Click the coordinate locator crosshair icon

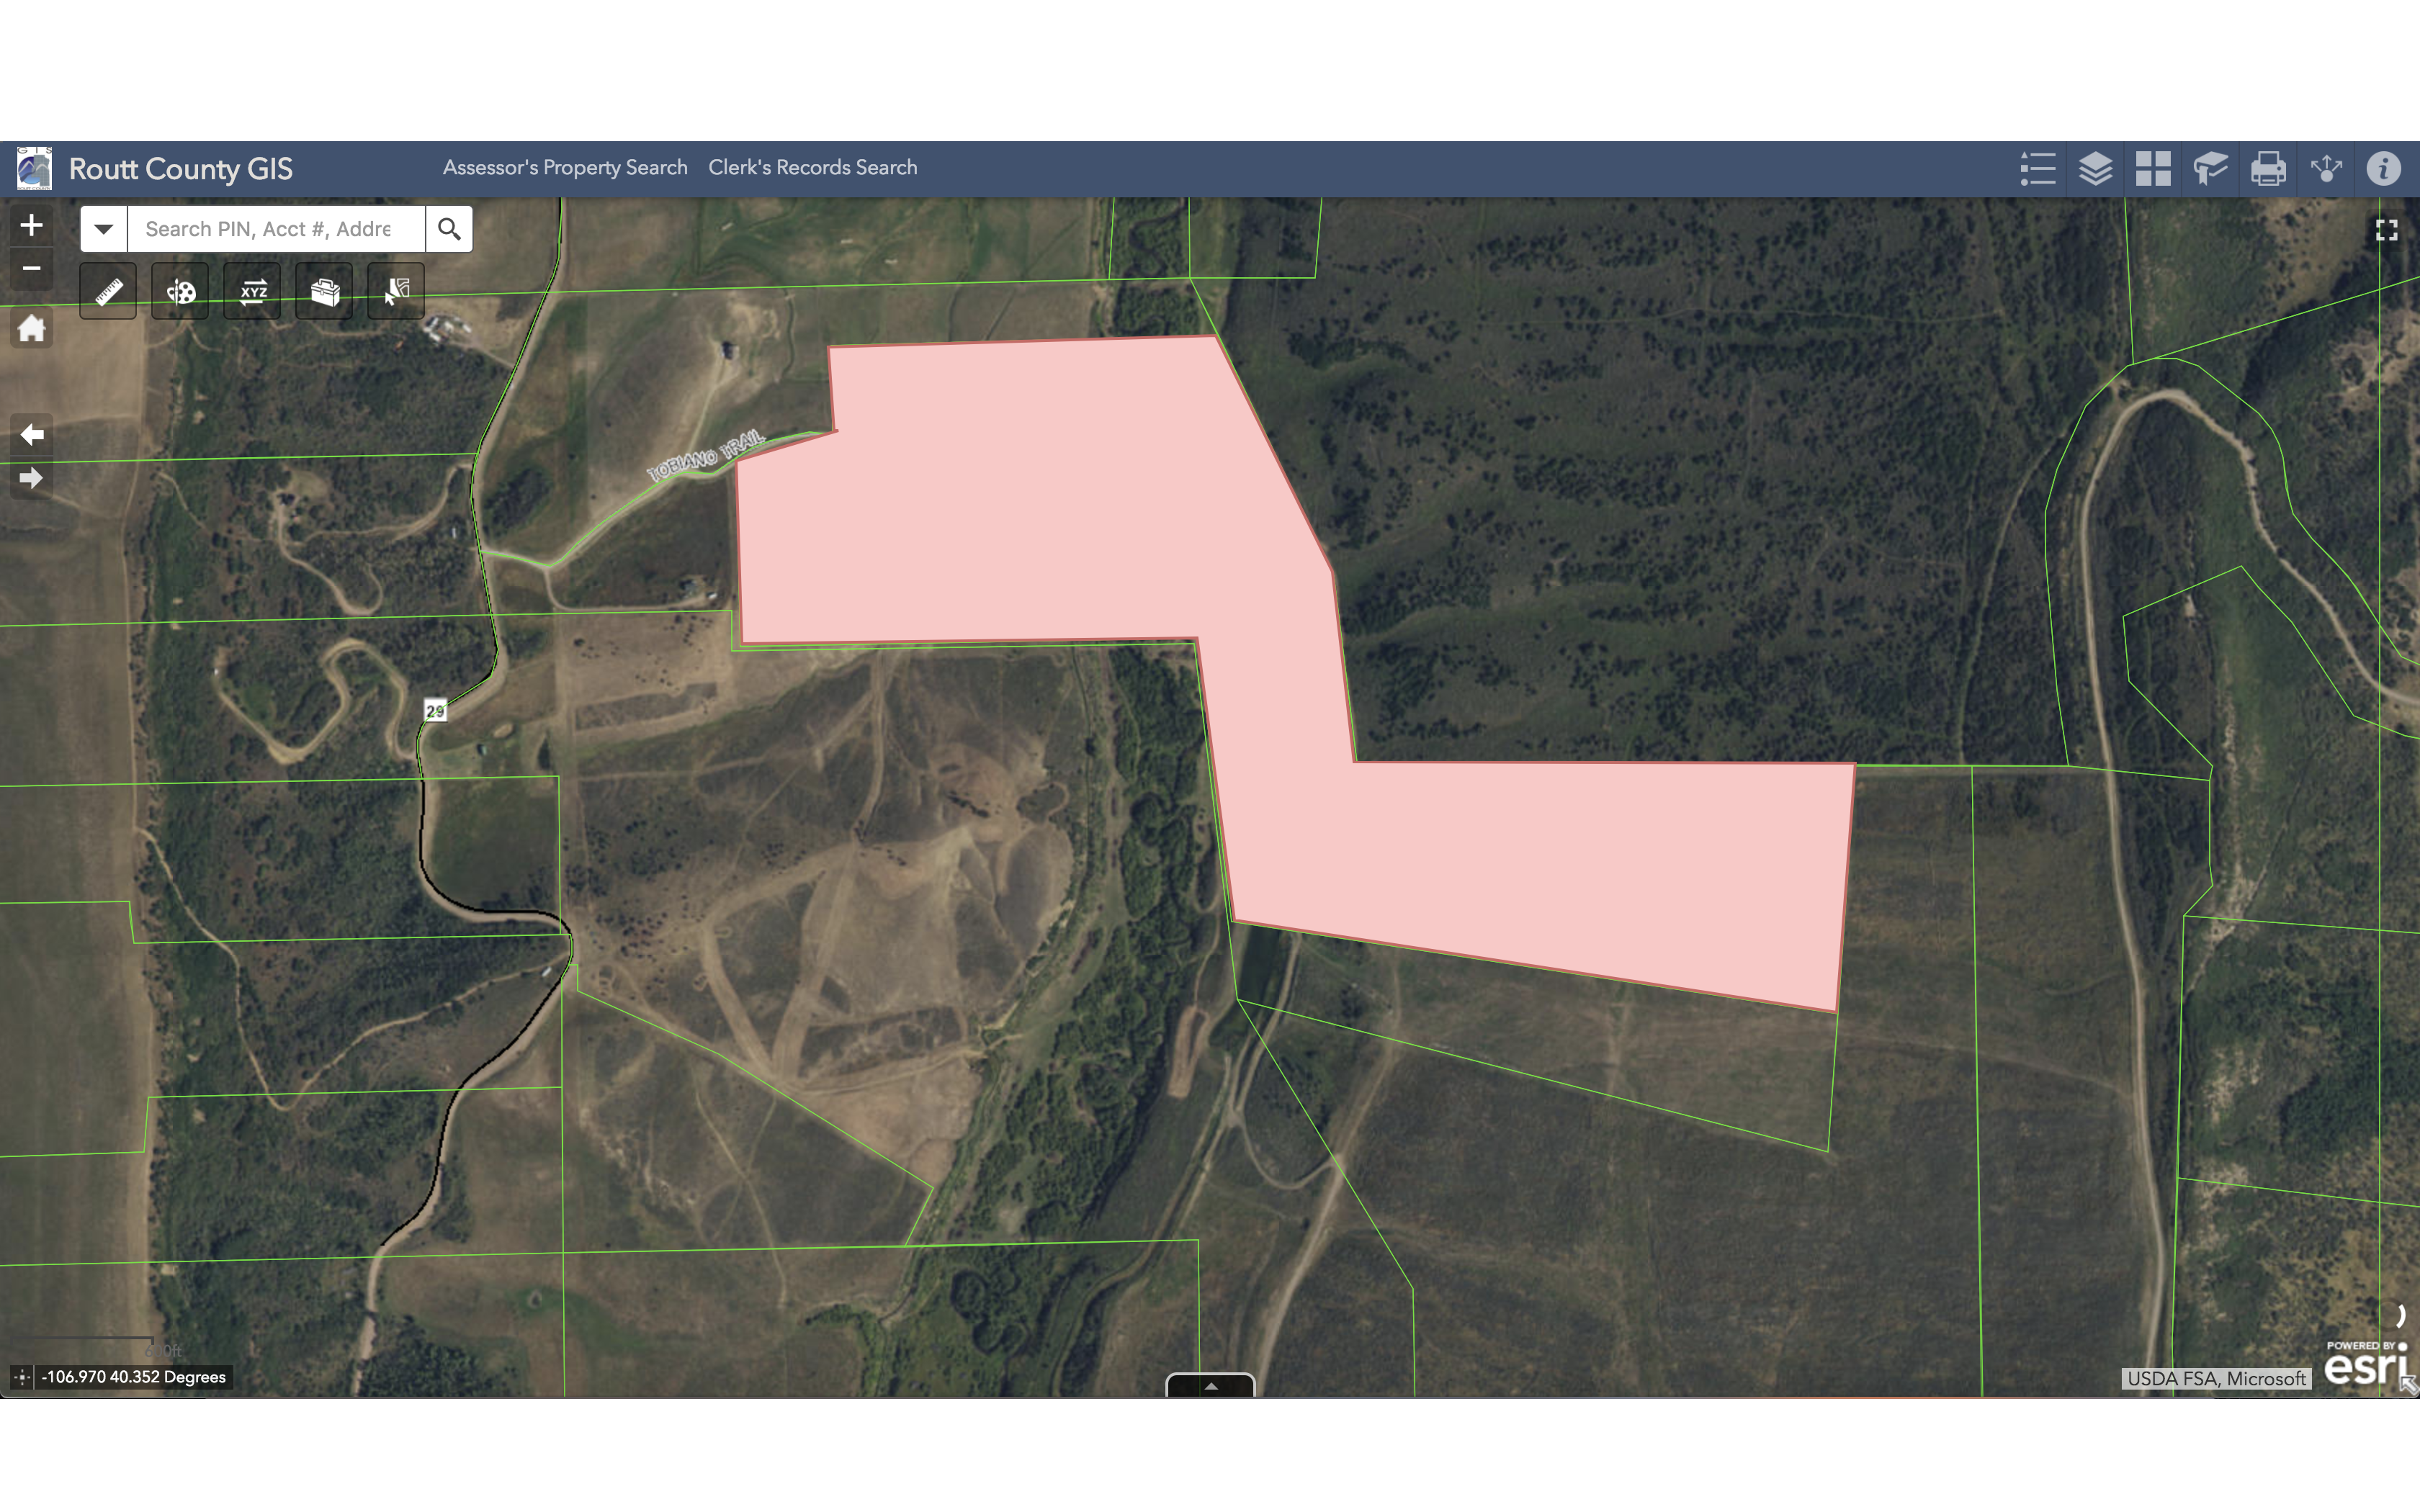[x=22, y=1377]
